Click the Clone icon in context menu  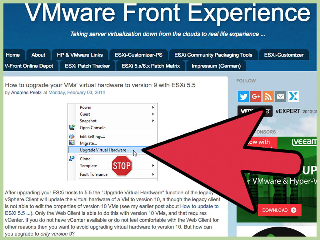tap(72, 158)
